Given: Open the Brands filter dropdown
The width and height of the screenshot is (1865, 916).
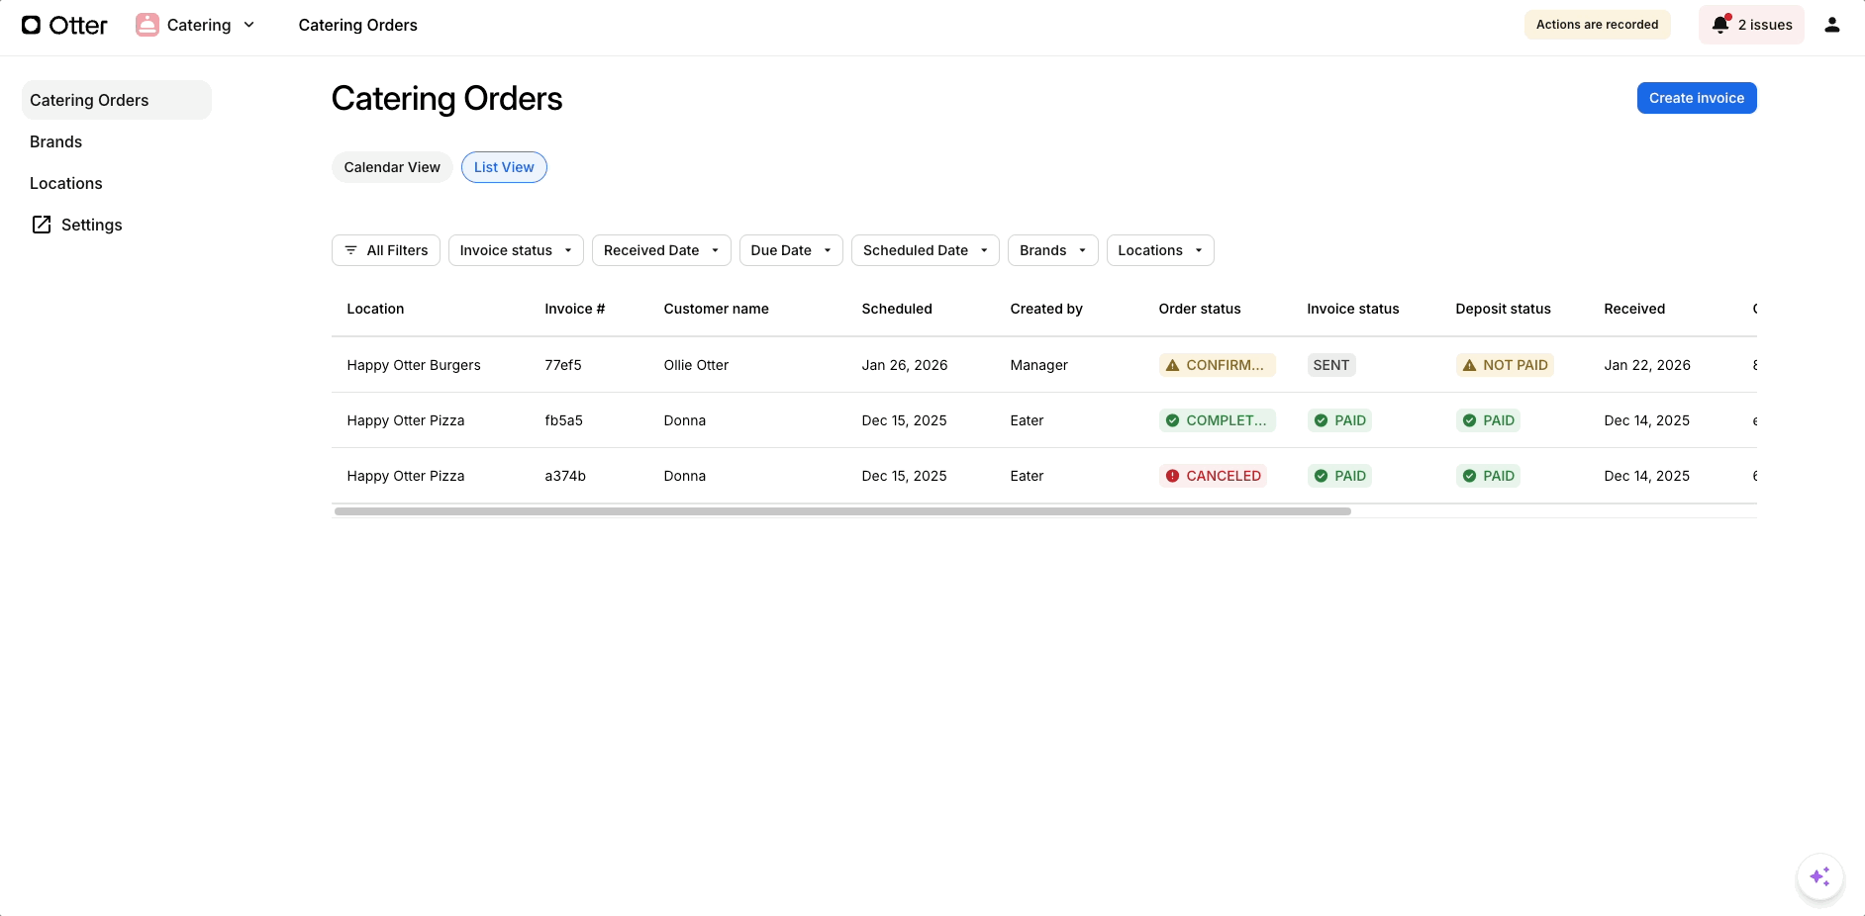Looking at the screenshot, I should tap(1051, 250).
